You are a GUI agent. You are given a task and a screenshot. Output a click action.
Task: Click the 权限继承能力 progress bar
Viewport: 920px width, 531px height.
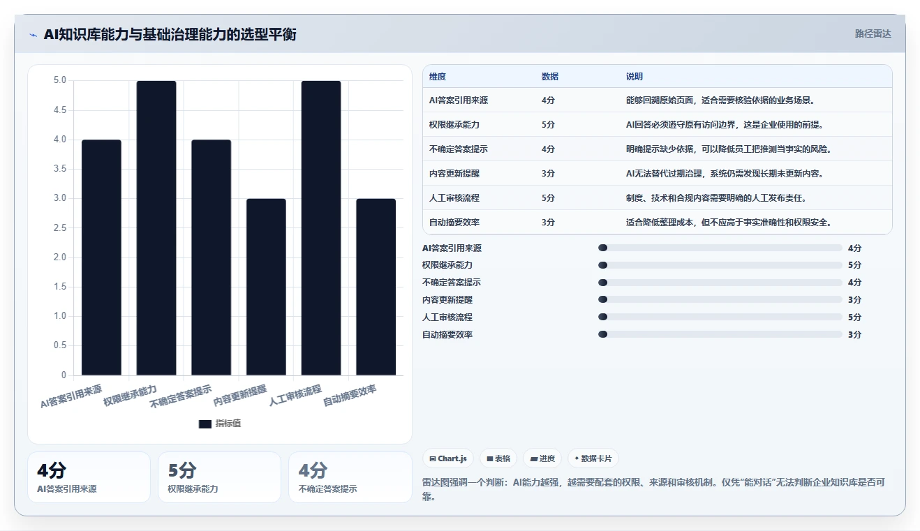point(720,265)
